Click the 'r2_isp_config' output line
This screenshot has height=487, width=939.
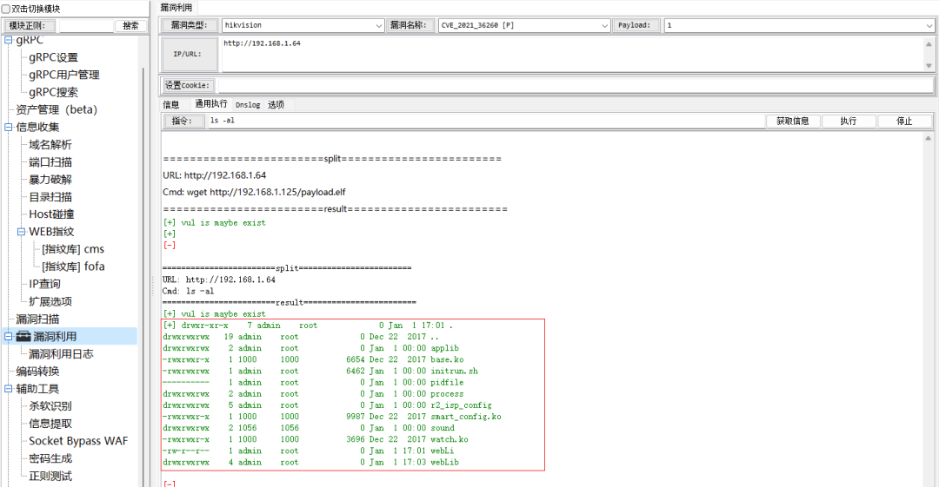click(x=327, y=405)
